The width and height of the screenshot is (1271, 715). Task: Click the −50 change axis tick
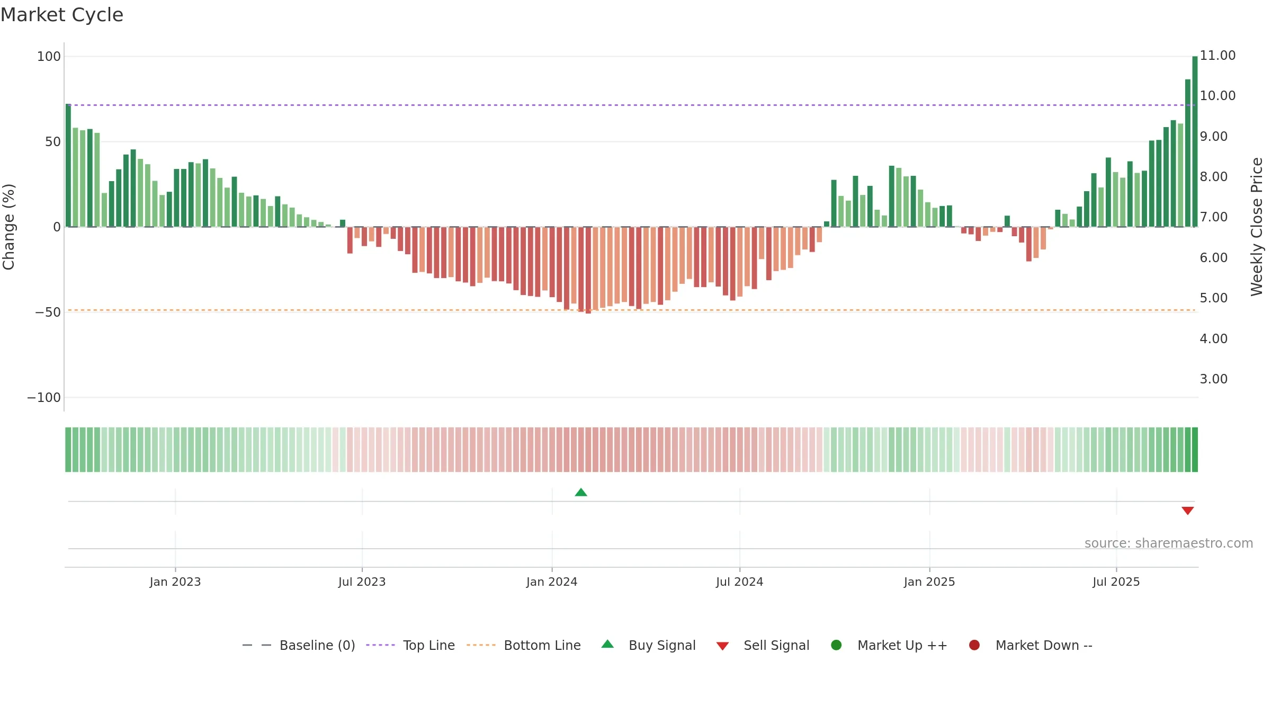48,312
